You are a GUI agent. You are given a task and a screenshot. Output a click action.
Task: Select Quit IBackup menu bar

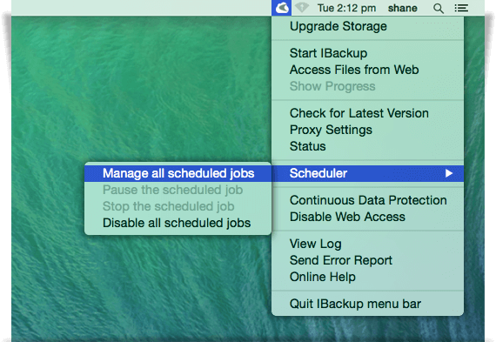pyautogui.click(x=367, y=304)
